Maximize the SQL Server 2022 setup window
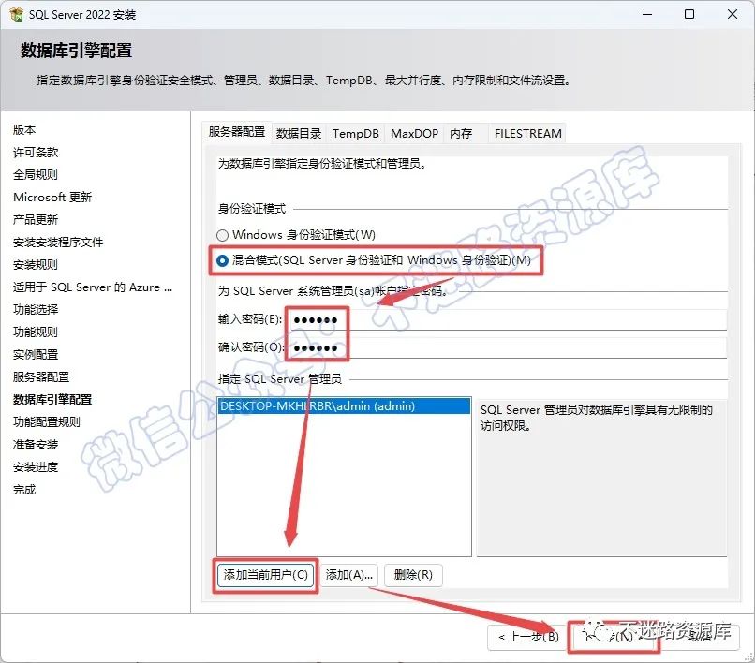Screen dimensions: 755x663 (689, 14)
